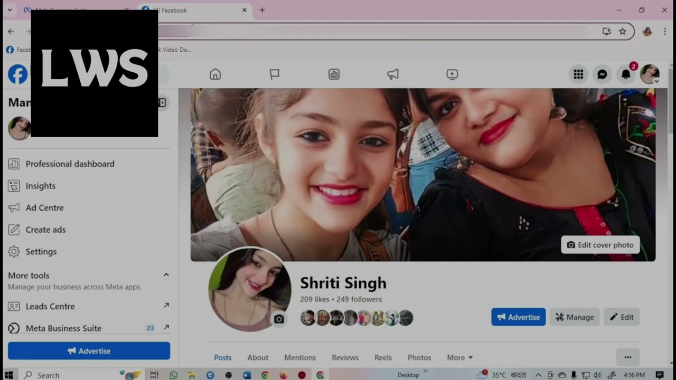676x380 pixels.
Task: Show hidden system tray icons chevron
Action: click(x=539, y=375)
